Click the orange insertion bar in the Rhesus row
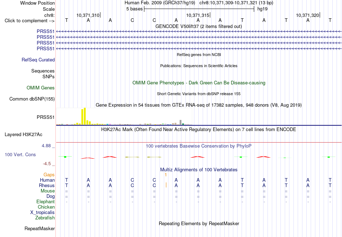 pos(166,185)
